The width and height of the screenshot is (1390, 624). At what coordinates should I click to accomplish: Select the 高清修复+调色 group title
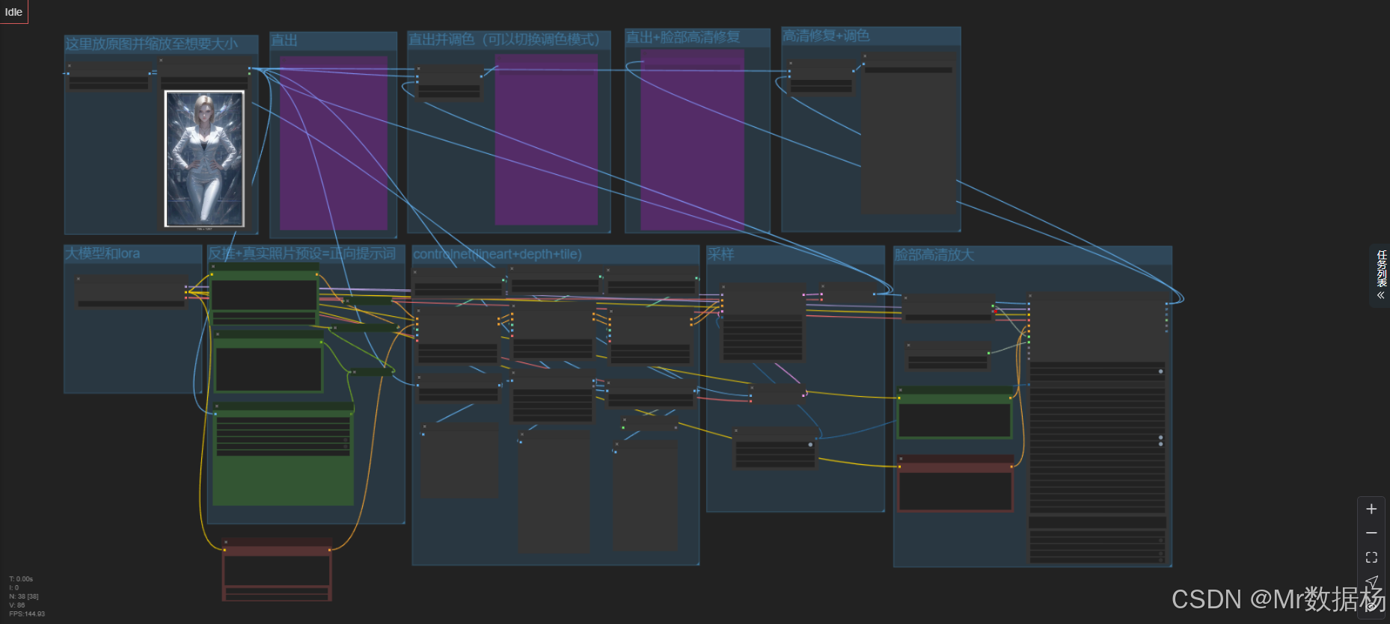pyautogui.click(x=826, y=36)
